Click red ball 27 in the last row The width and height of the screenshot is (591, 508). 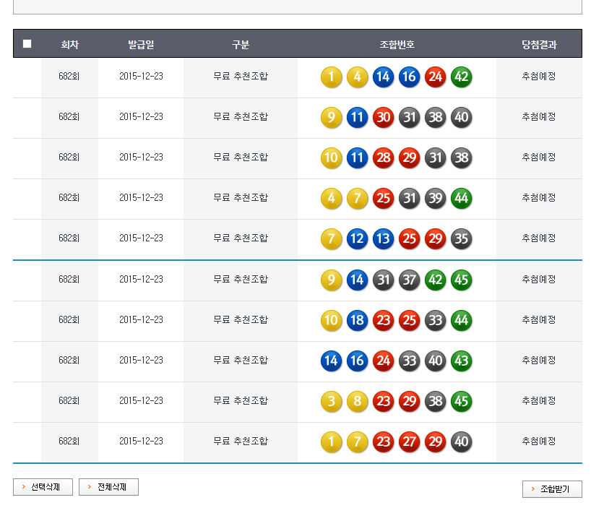coord(410,442)
